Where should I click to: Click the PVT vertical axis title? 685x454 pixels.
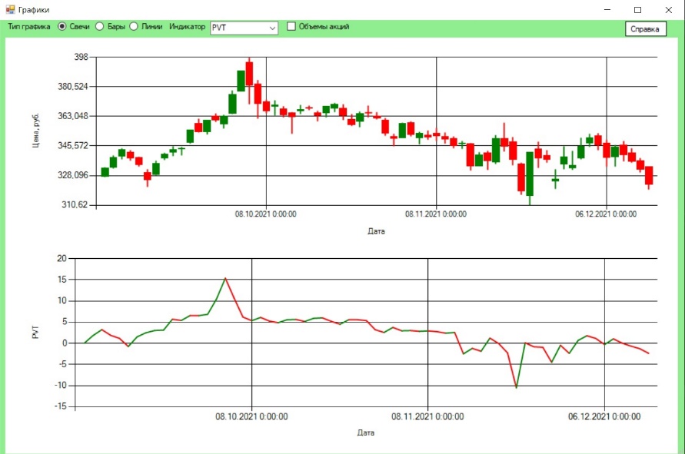pos(36,332)
